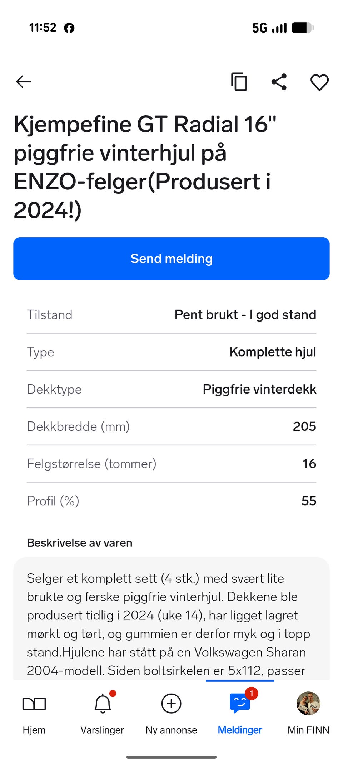
Task: Open the share icon
Action: [x=279, y=82]
